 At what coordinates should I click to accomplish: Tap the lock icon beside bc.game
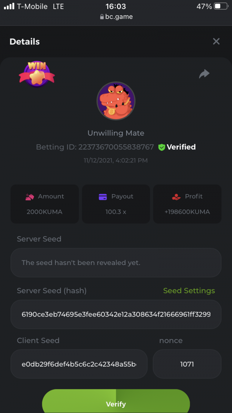pyautogui.click(x=102, y=17)
